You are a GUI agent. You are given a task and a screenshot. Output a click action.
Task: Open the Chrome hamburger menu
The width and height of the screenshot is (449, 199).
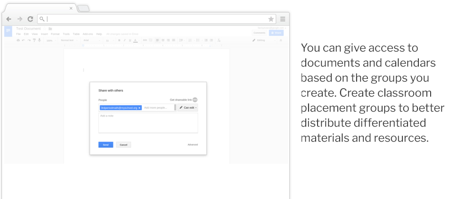click(283, 19)
